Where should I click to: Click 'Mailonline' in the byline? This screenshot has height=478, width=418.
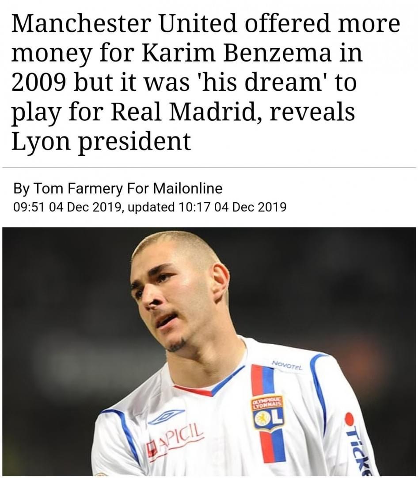(187, 188)
